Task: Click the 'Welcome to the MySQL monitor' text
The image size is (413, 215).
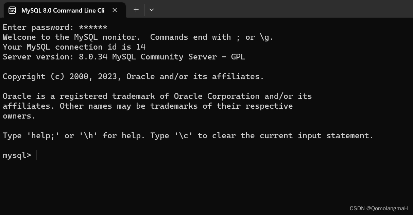Action: pos(71,37)
